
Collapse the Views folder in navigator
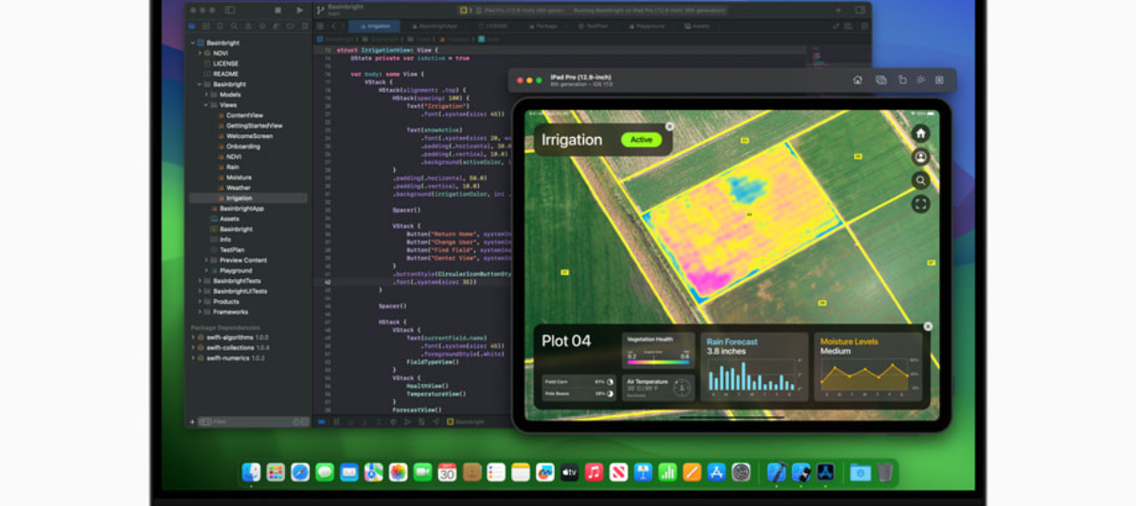(x=206, y=105)
